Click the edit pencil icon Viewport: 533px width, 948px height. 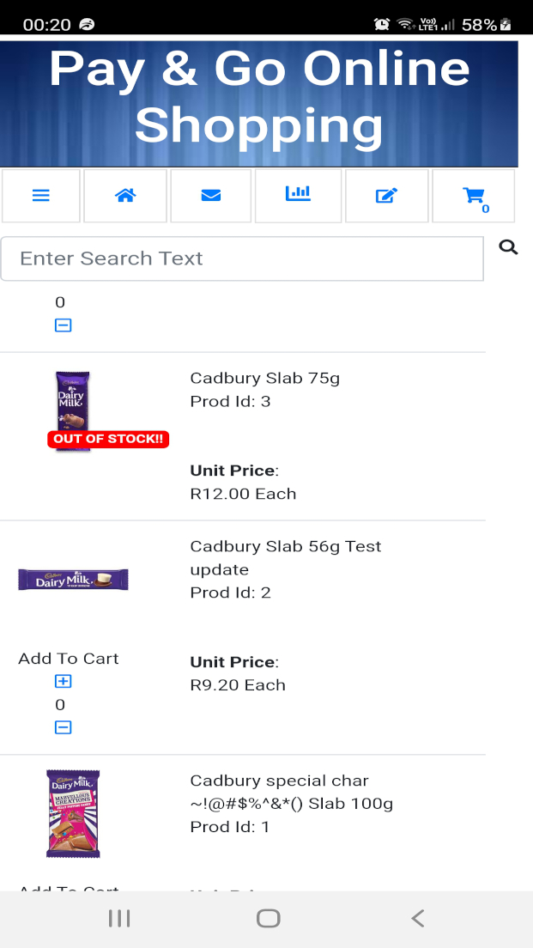[x=386, y=196]
